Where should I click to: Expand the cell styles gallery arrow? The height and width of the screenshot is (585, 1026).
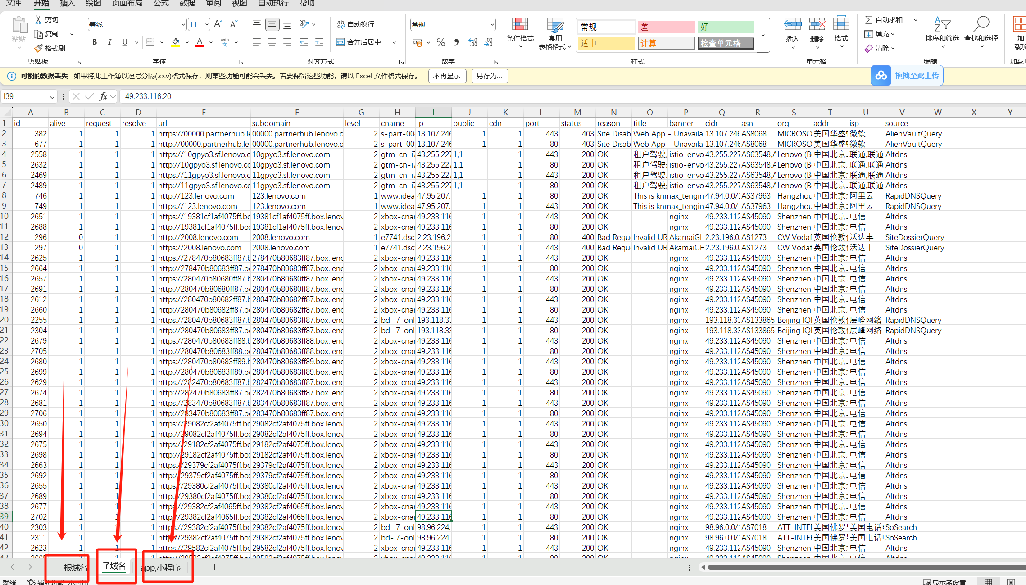(763, 35)
